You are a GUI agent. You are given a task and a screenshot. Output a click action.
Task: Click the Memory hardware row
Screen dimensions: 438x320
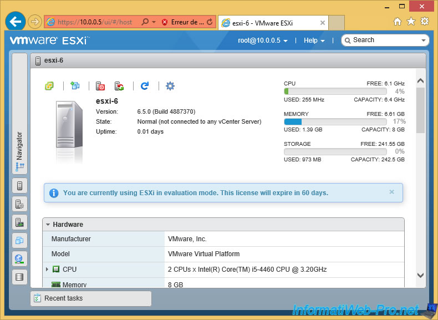coord(223,283)
